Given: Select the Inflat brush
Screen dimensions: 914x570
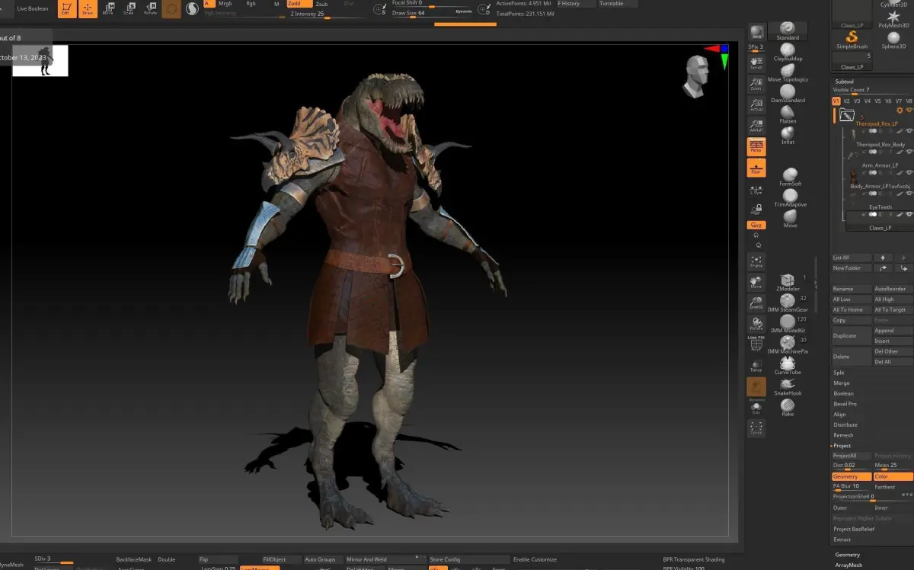Looking at the screenshot, I should click(x=788, y=136).
